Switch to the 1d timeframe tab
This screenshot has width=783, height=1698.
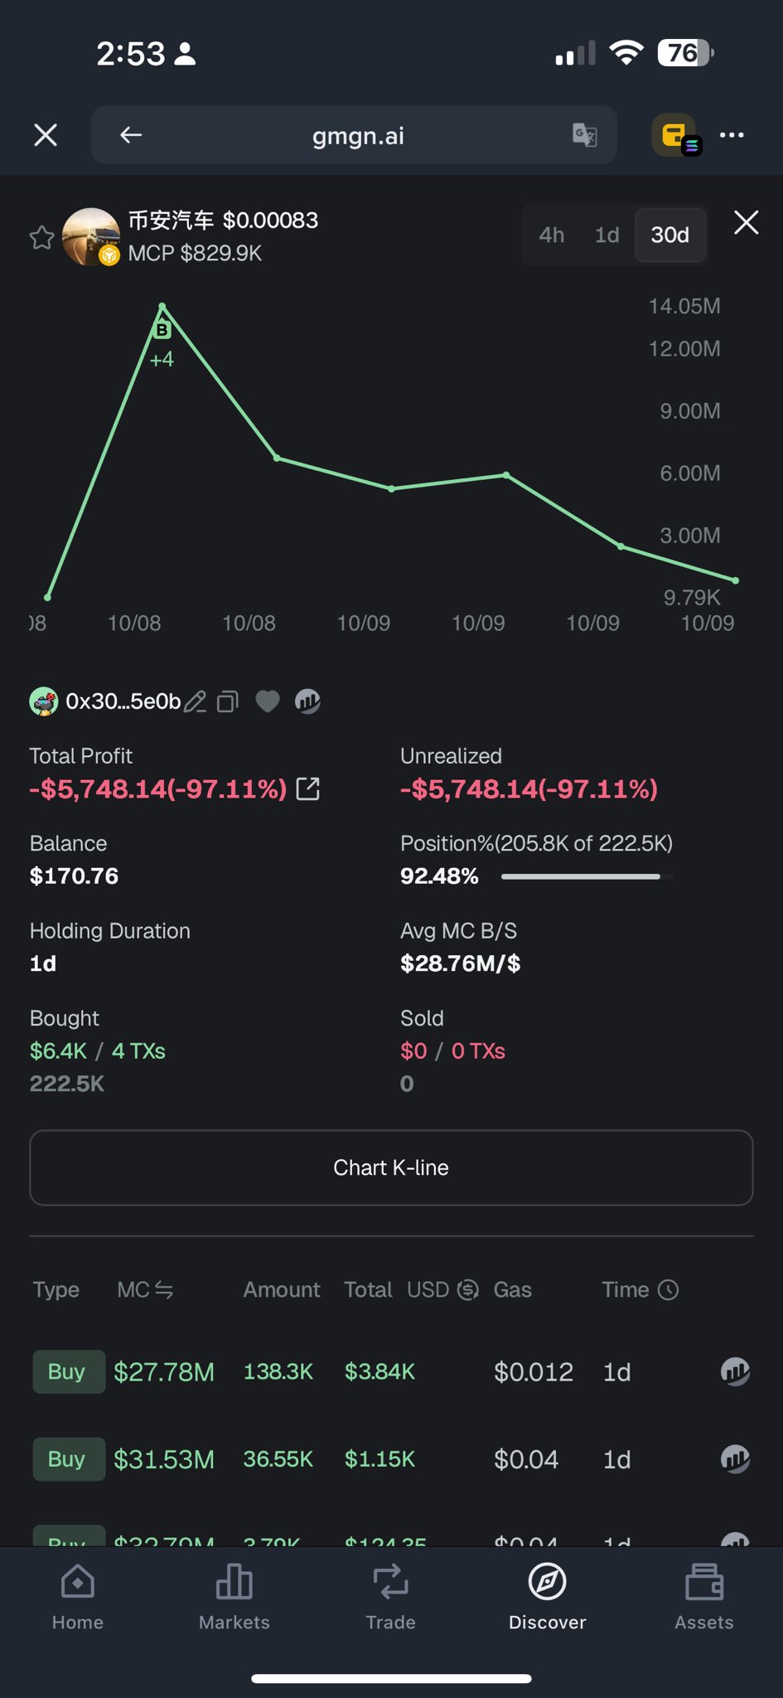[607, 235]
